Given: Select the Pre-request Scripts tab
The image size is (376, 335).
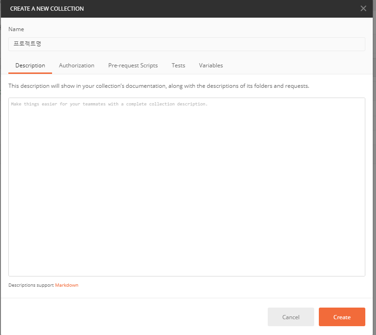Looking at the screenshot, I should tap(133, 66).
